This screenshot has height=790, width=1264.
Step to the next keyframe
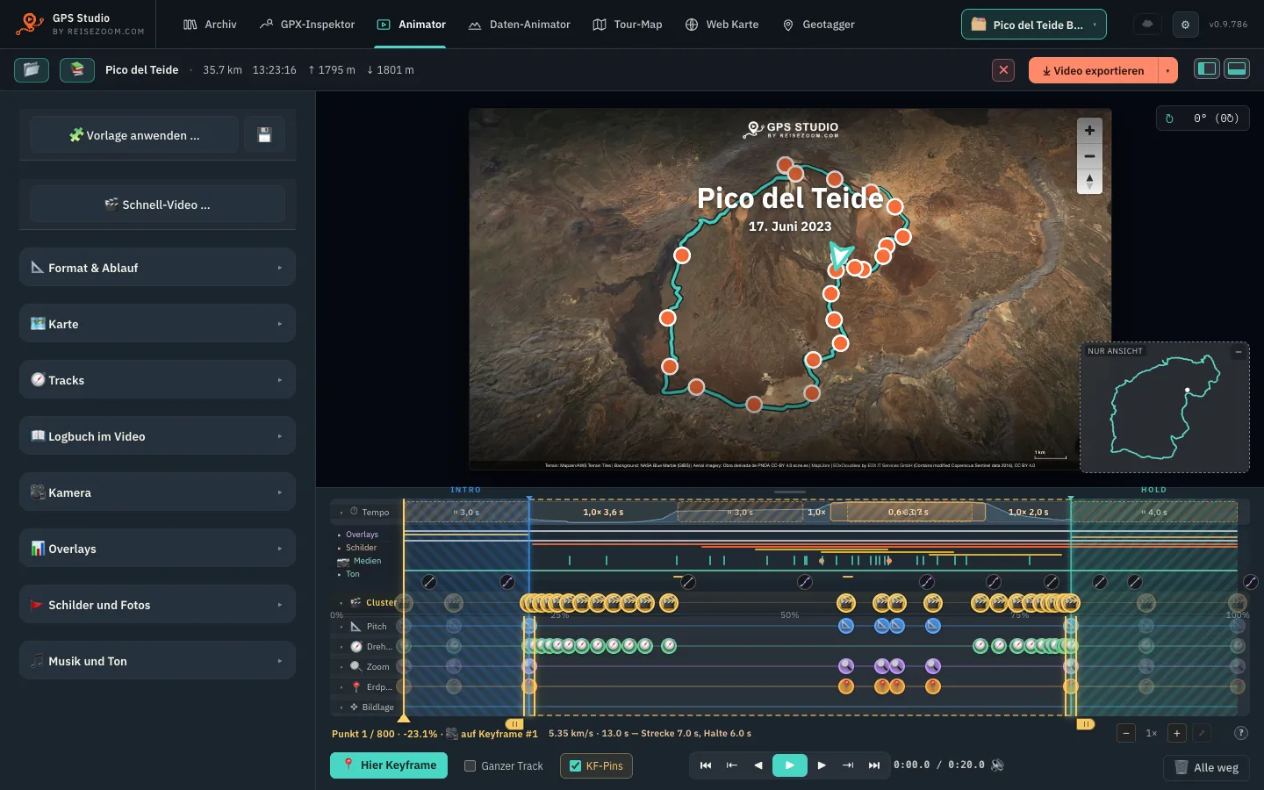click(x=848, y=765)
